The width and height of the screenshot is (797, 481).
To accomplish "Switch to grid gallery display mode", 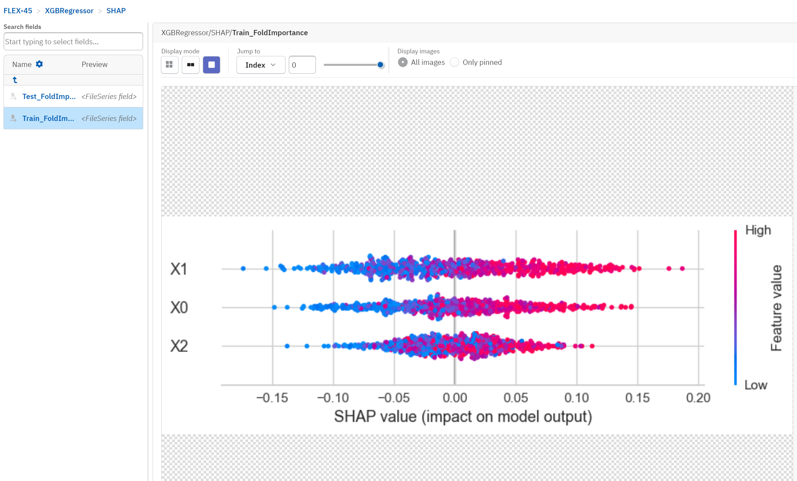I will click(x=169, y=65).
